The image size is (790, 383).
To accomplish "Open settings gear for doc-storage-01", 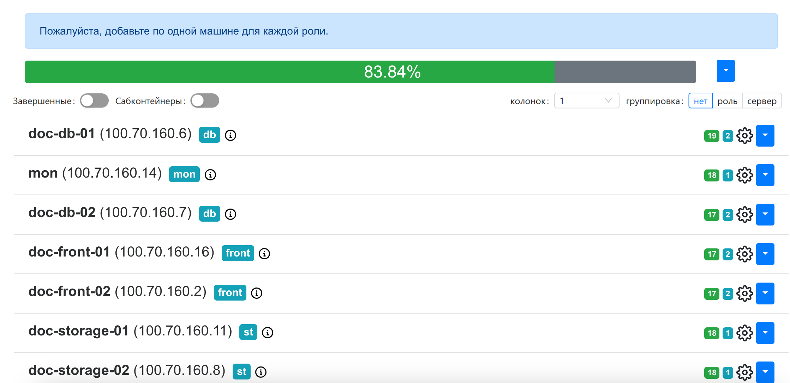I will point(745,333).
